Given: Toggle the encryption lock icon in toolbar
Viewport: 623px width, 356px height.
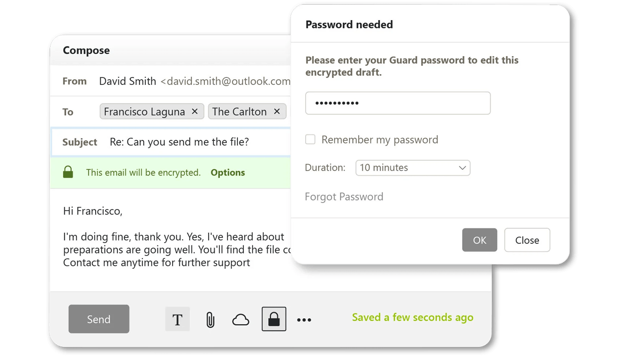Looking at the screenshot, I should (x=274, y=319).
